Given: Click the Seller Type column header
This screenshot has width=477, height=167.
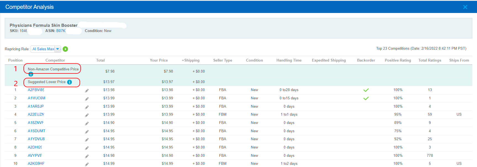Looking at the screenshot, I should (223, 60).
